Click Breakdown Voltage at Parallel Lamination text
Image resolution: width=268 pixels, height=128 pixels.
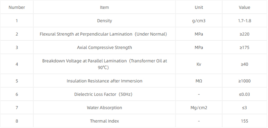(x=84, y=61)
